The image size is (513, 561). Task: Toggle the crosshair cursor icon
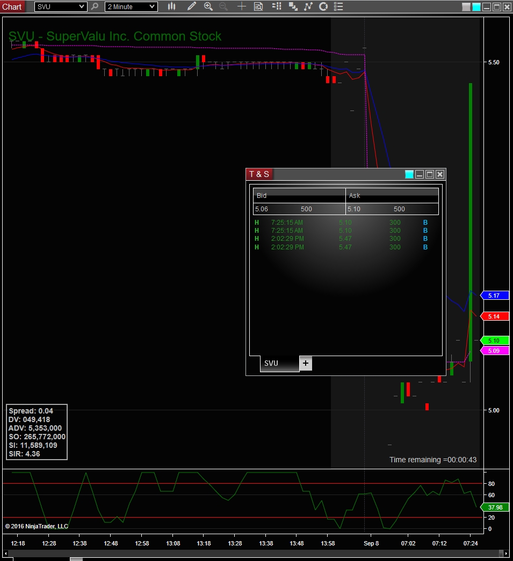click(x=242, y=6)
